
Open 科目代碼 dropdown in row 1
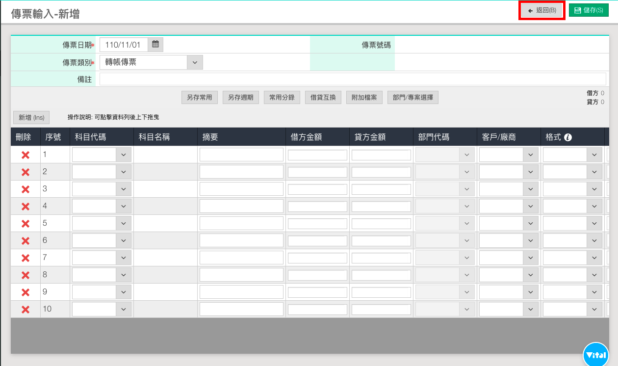[123, 155]
